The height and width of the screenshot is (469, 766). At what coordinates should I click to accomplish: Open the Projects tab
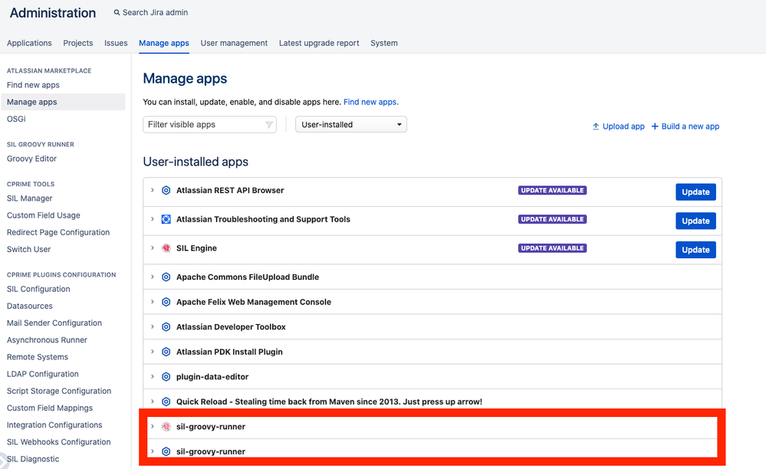77,43
